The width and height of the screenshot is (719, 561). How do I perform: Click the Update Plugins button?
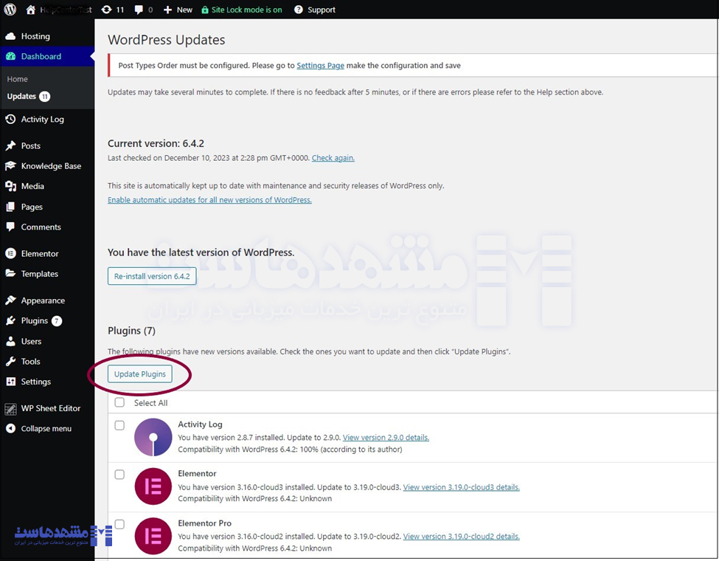[140, 374]
